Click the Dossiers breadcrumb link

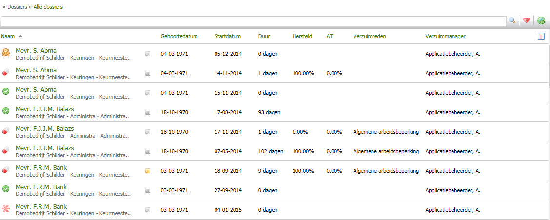(x=17, y=7)
